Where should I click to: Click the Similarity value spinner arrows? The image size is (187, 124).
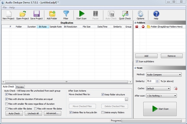pyautogui.click(x=157, y=81)
